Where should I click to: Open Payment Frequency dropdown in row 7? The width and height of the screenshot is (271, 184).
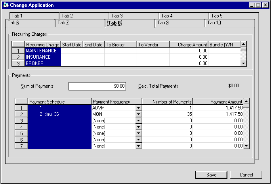(x=138, y=146)
